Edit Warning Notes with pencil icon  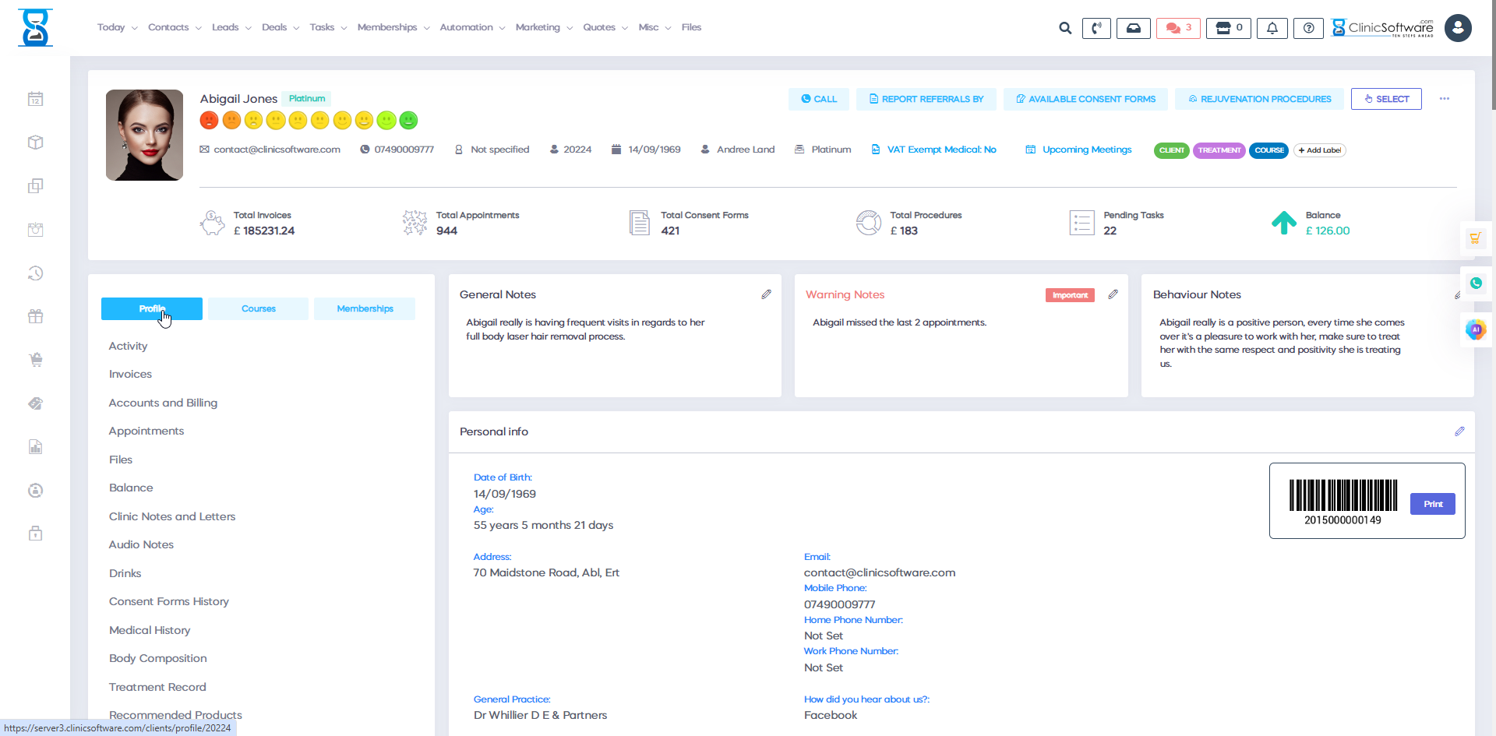tap(1113, 294)
